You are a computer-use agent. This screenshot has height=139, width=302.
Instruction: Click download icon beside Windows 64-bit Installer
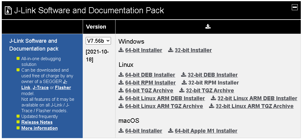(x=121, y=50)
